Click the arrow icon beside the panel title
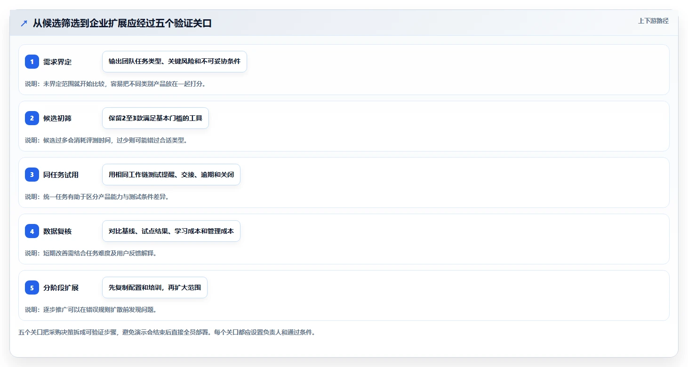This screenshot has width=688, height=367. click(x=24, y=23)
